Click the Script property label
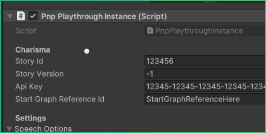The width and height of the screenshot is (266, 133). pos(26,31)
